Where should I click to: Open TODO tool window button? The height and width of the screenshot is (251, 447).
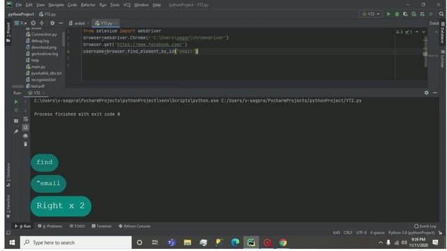pyautogui.click(x=77, y=226)
